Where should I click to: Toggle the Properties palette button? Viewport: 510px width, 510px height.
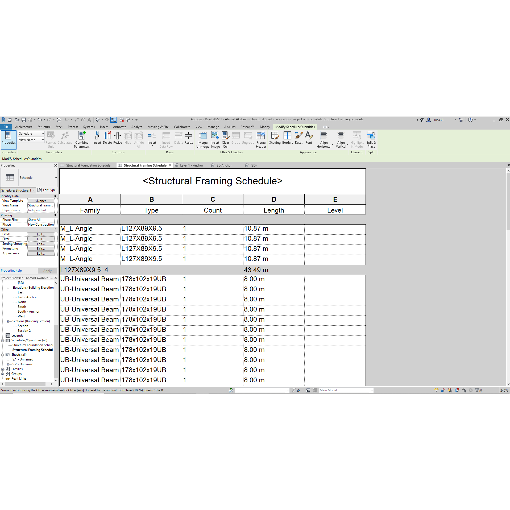click(x=9, y=138)
